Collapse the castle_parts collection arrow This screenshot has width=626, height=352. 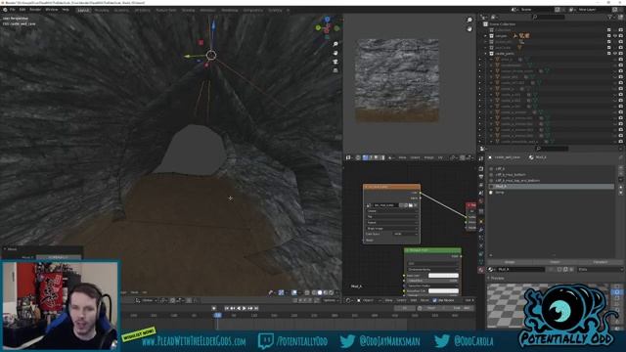(x=486, y=53)
